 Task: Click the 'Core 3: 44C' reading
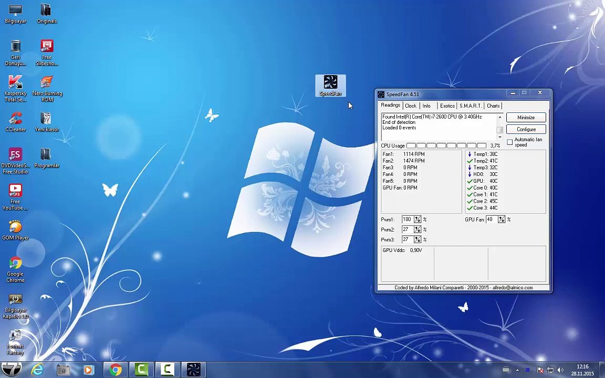[x=485, y=208]
